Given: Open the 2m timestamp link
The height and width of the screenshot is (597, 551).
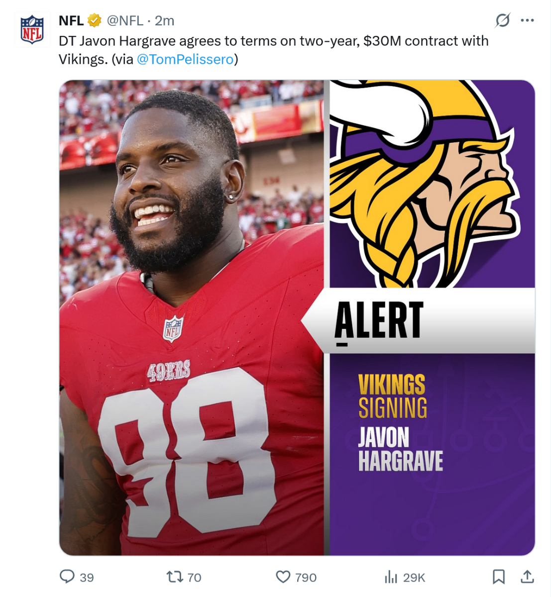Looking at the screenshot, I should point(164,20).
